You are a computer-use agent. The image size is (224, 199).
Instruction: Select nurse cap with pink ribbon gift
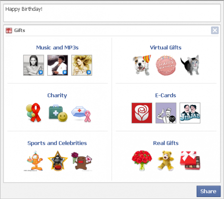click(81, 114)
